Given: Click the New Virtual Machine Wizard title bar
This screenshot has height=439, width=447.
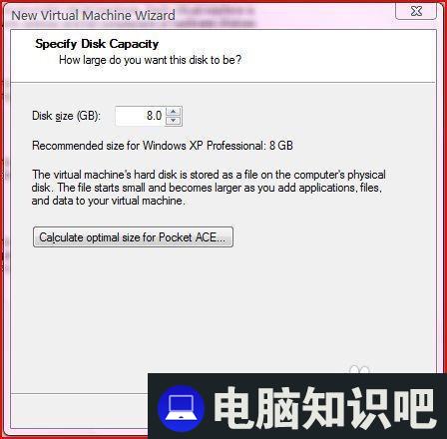Looking at the screenshot, I should [93, 15].
